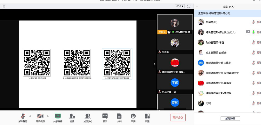Click 刘易斯(我) avatar in member list

pyautogui.click(x=201, y=22)
